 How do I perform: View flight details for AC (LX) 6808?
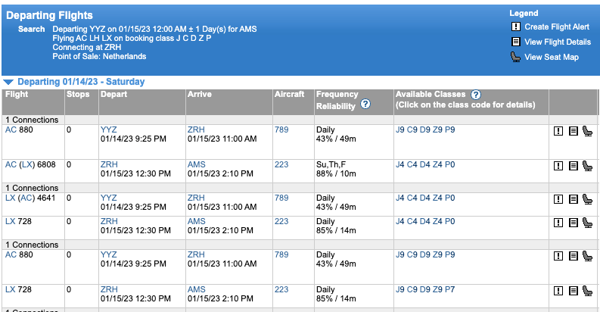coord(573,166)
